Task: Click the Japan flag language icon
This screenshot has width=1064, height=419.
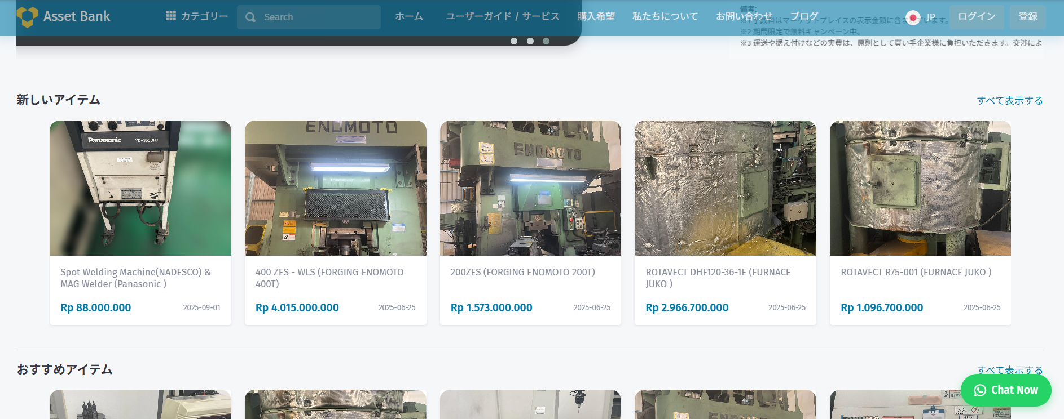Action: point(912,17)
